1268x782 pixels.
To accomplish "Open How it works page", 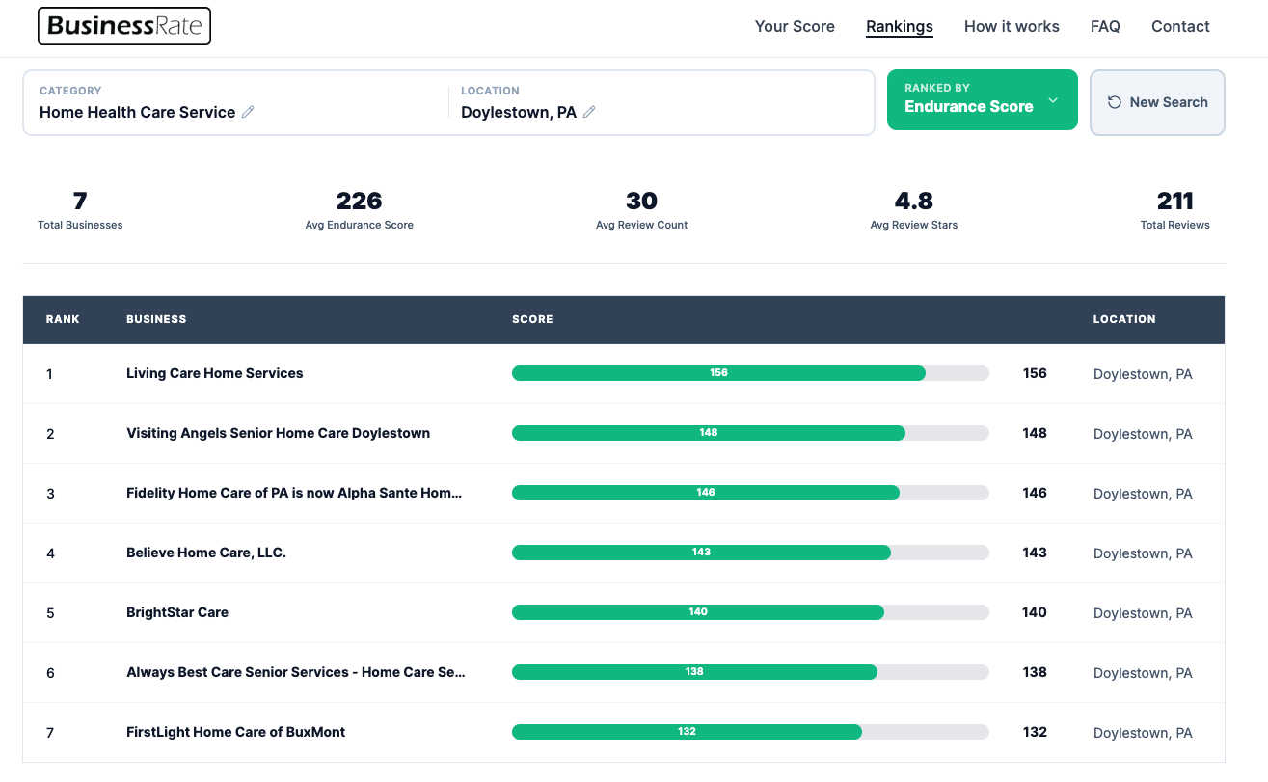I will pyautogui.click(x=1012, y=27).
